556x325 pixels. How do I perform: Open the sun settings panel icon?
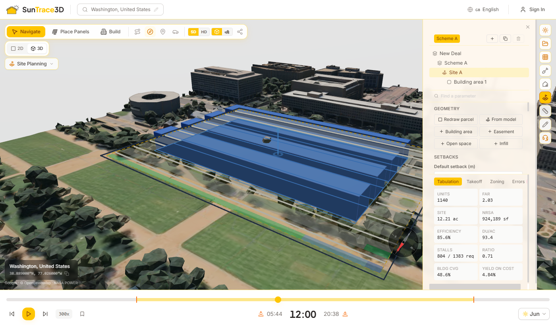[x=545, y=30]
